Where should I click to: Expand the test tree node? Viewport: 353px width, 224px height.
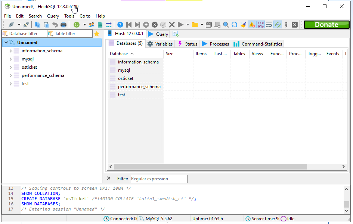[10, 84]
